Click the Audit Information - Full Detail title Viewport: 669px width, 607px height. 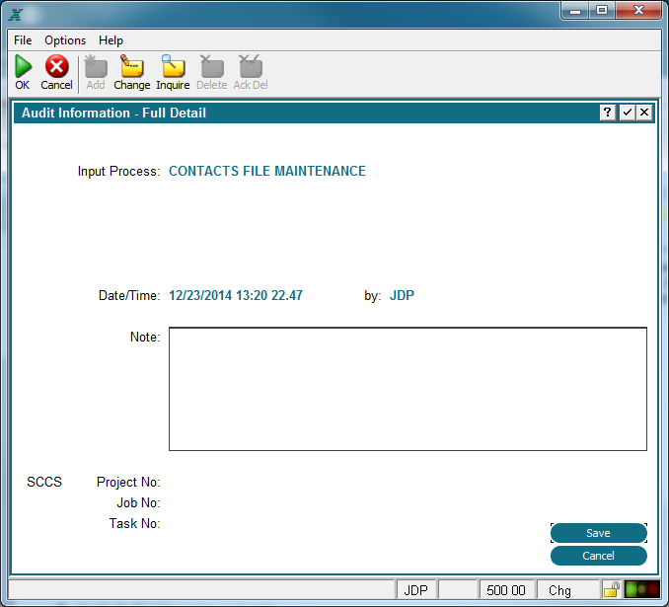coord(113,113)
